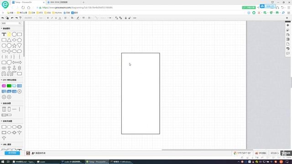
Task: Select the circle shape in basic shapes
Action: click(14, 34)
